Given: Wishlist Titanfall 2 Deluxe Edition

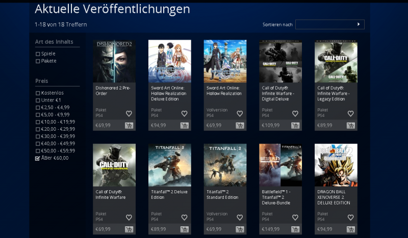Looking at the screenshot, I should point(184,217).
